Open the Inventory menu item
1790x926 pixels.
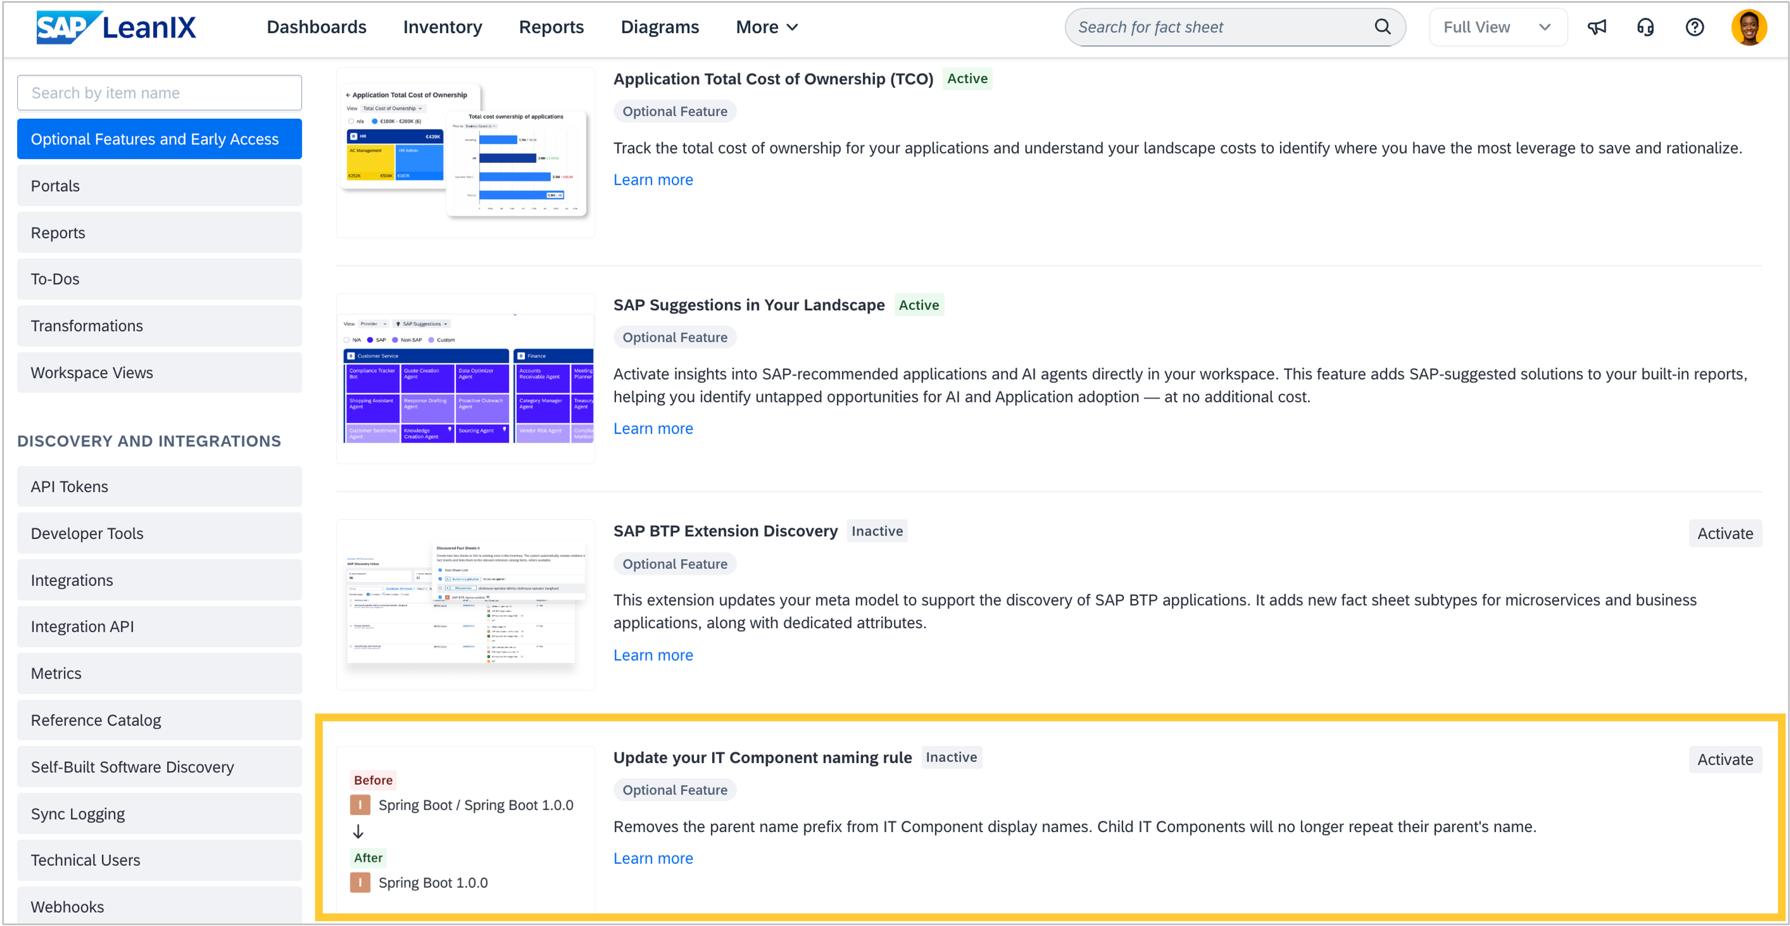coord(442,27)
